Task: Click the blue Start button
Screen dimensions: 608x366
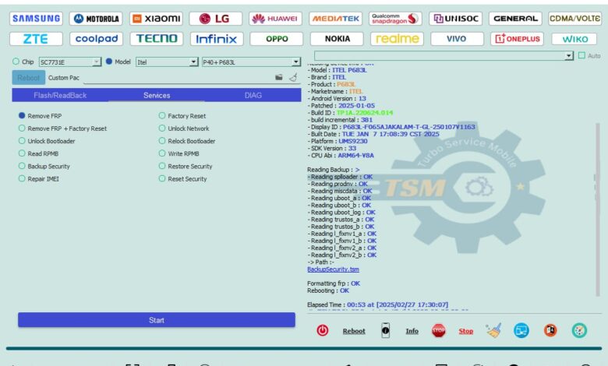Action: (157, 320)
